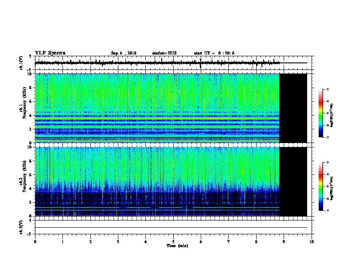Click the "ch.3(V)" axis label

point(21,227)
